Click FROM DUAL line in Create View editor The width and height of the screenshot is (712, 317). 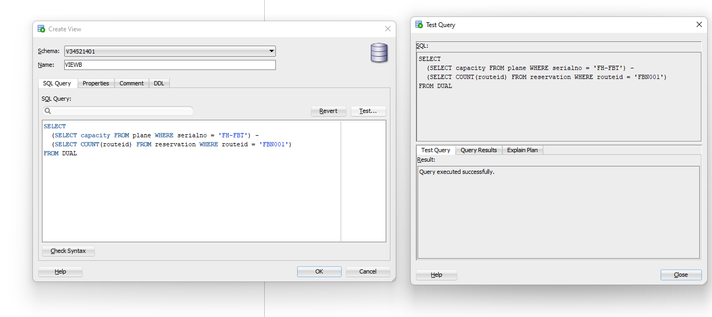[60, 154]
